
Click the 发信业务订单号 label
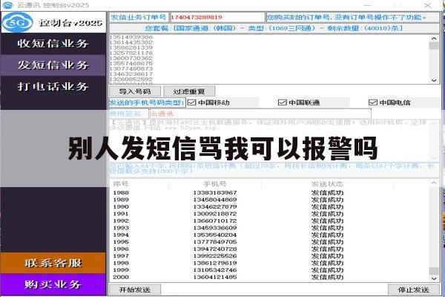(x=139, y=17)
